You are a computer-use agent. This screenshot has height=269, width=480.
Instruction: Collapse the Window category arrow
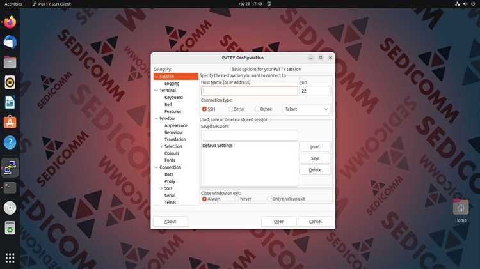(x=156, y=118)
